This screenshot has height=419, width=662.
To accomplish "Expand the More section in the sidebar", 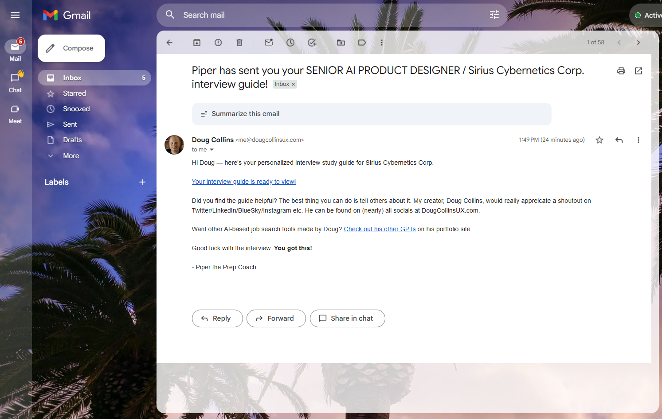I will tap(71, 156).
